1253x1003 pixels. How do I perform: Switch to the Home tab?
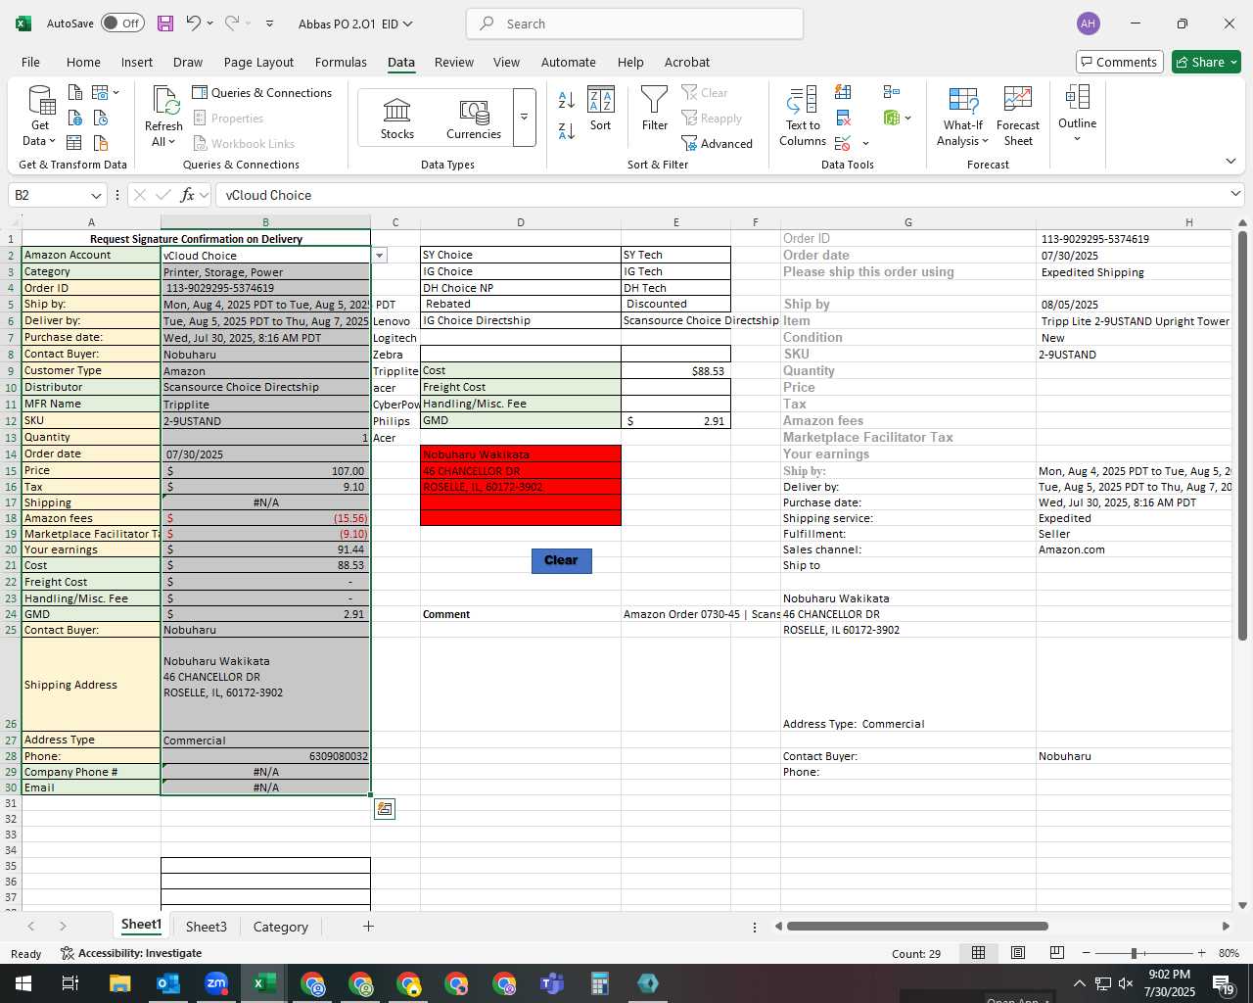click(83, 62)
